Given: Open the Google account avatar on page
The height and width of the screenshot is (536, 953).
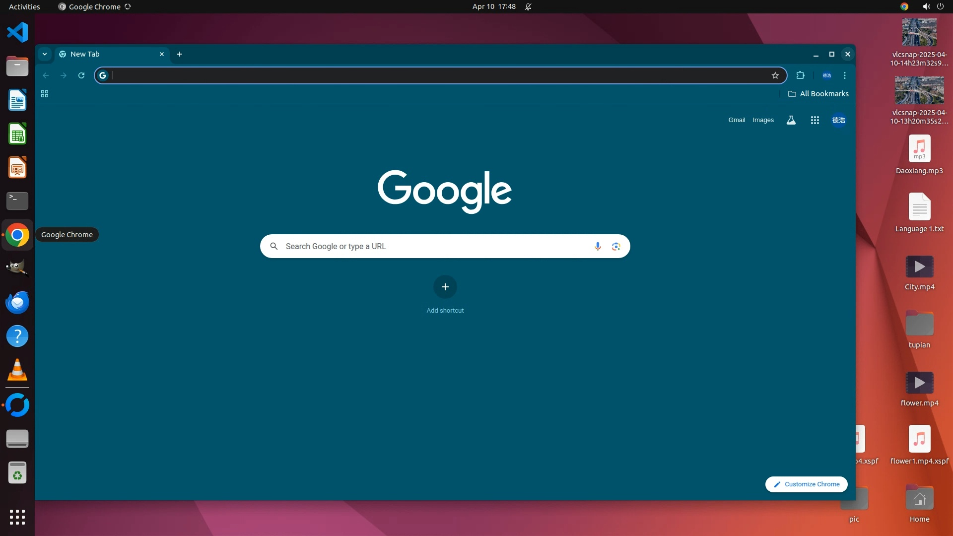Looking at the screenshot, I should pos(839,120).
